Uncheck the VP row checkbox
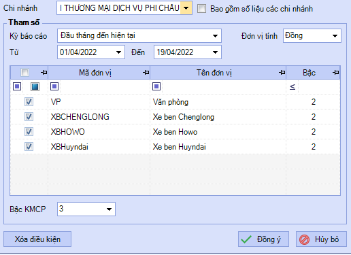This screenshot has height=255, width=351. pyautogui.click(x=29, y=101)
